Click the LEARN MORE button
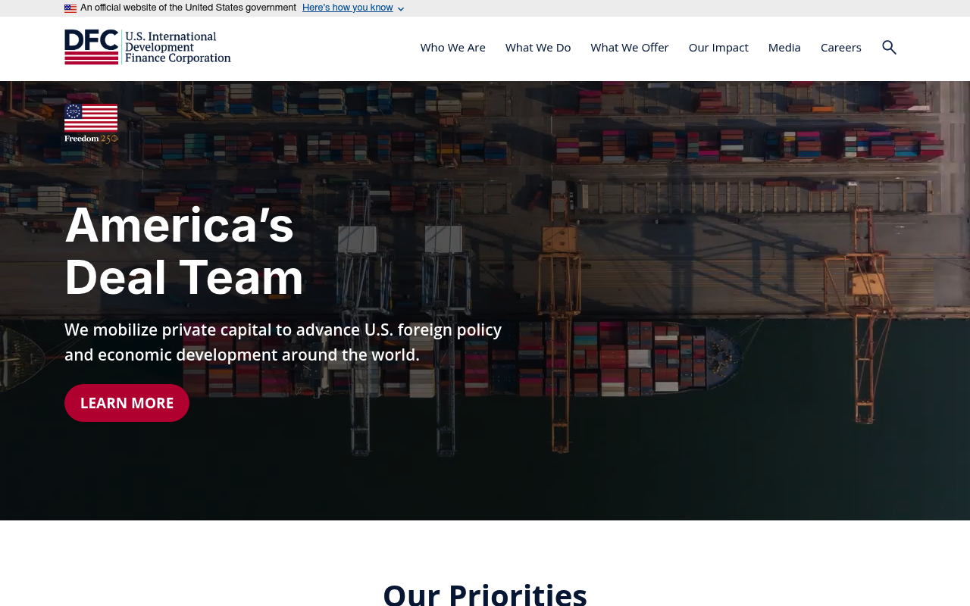 pos(127,403)
